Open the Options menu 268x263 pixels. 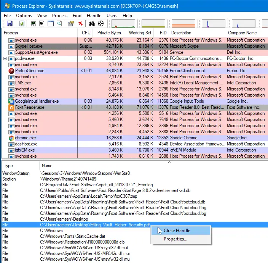pyautogui.click(x=24, y=16)
